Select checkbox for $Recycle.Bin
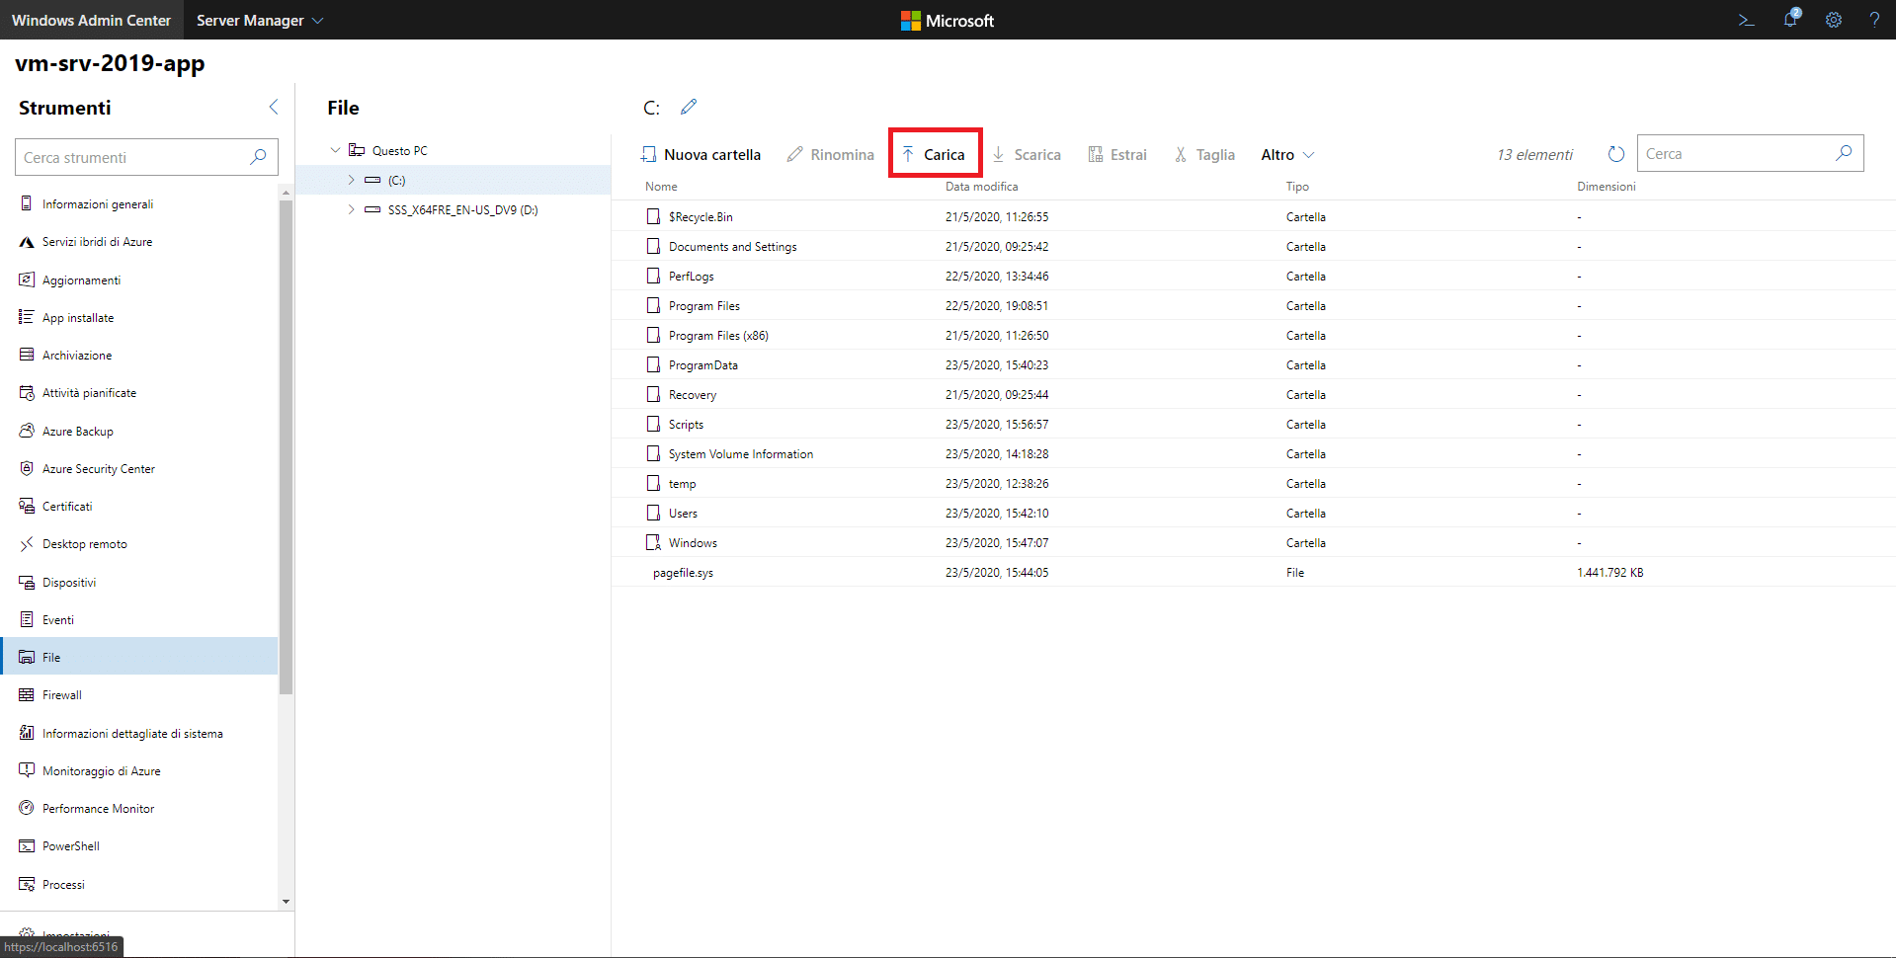1896x958 pixels. [x=653, y=216]
